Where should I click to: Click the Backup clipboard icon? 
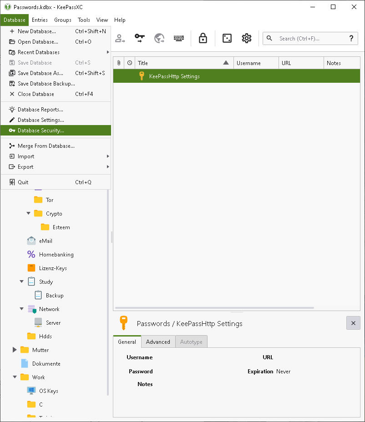(38, 295)
